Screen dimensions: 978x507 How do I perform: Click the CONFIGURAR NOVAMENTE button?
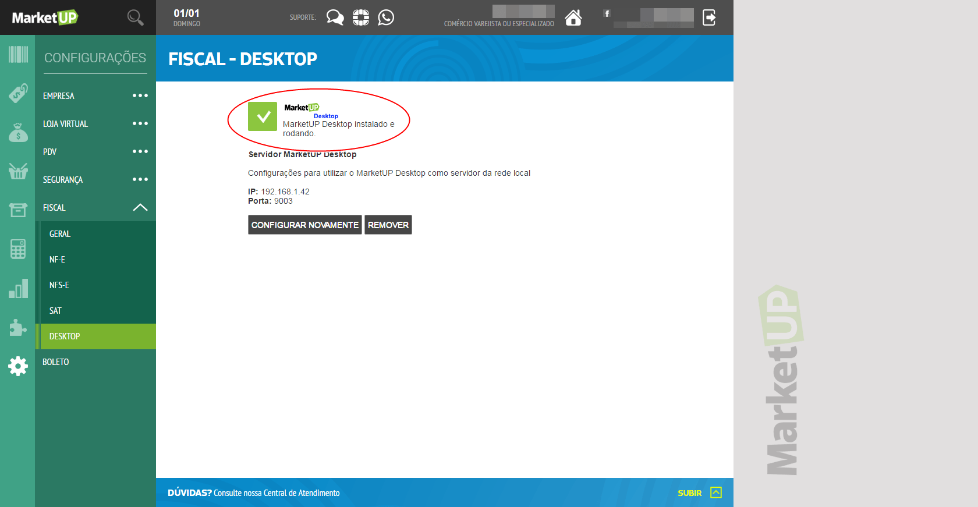305,225
